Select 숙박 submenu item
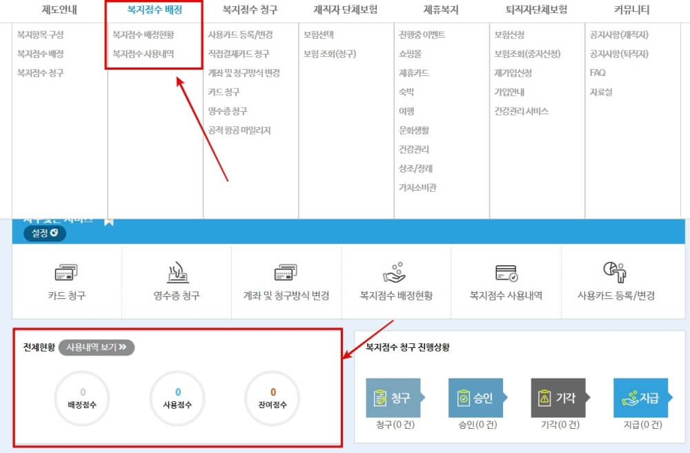 406,92
